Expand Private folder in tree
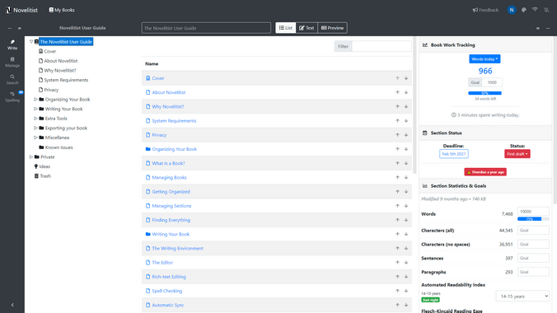 pyautogui.click(x=31, y=156)
